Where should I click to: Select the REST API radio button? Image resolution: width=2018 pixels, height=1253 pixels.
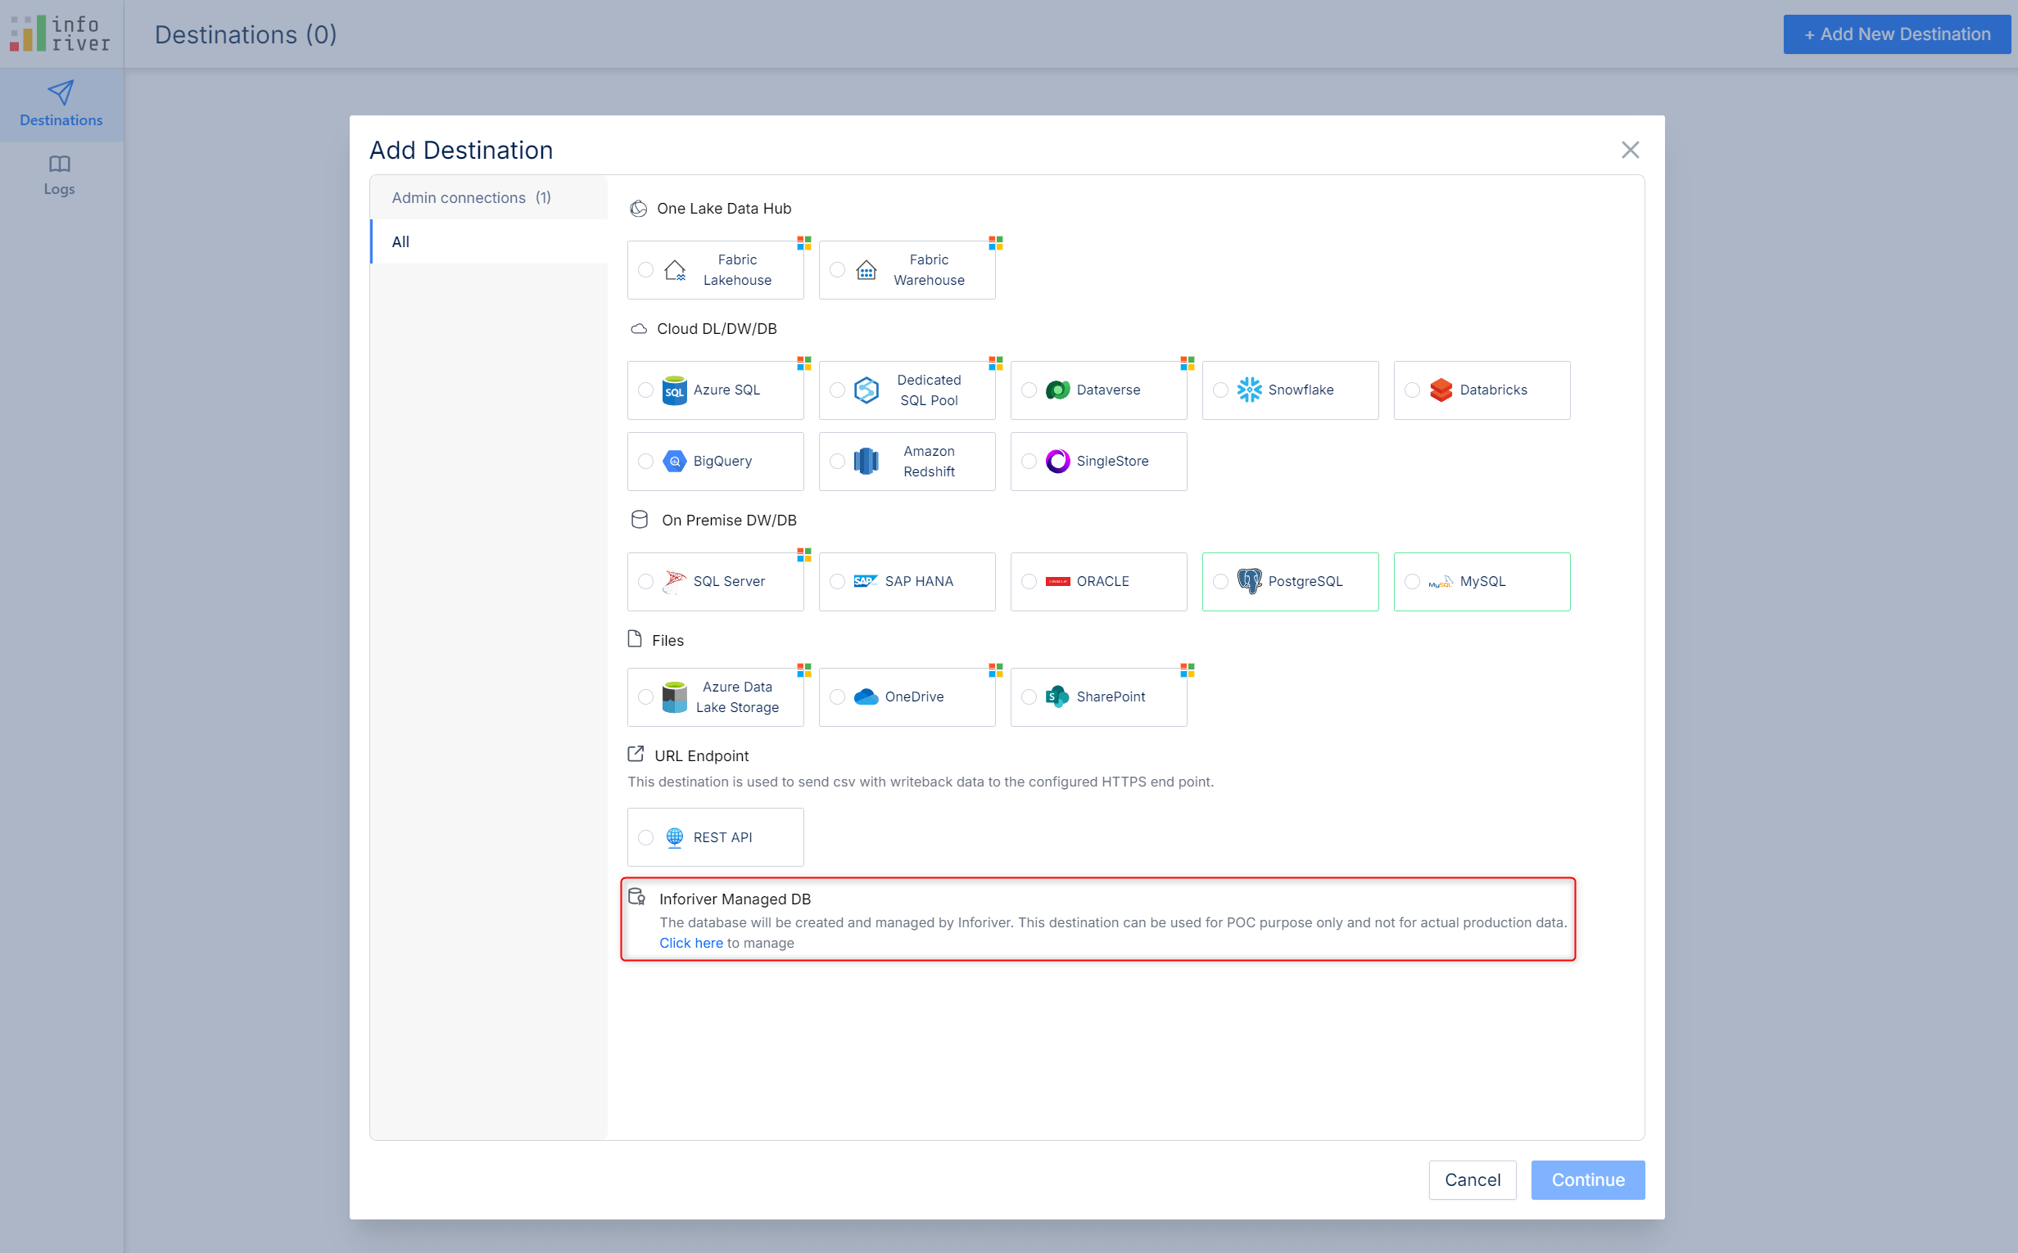click(646, 838)
